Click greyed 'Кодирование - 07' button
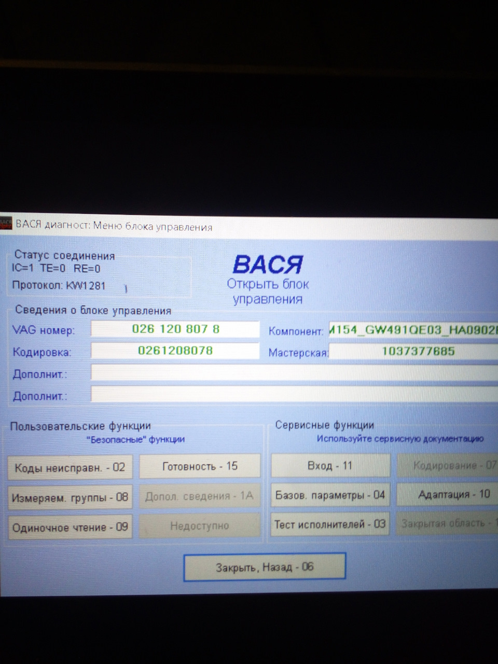 coord(447,465)
